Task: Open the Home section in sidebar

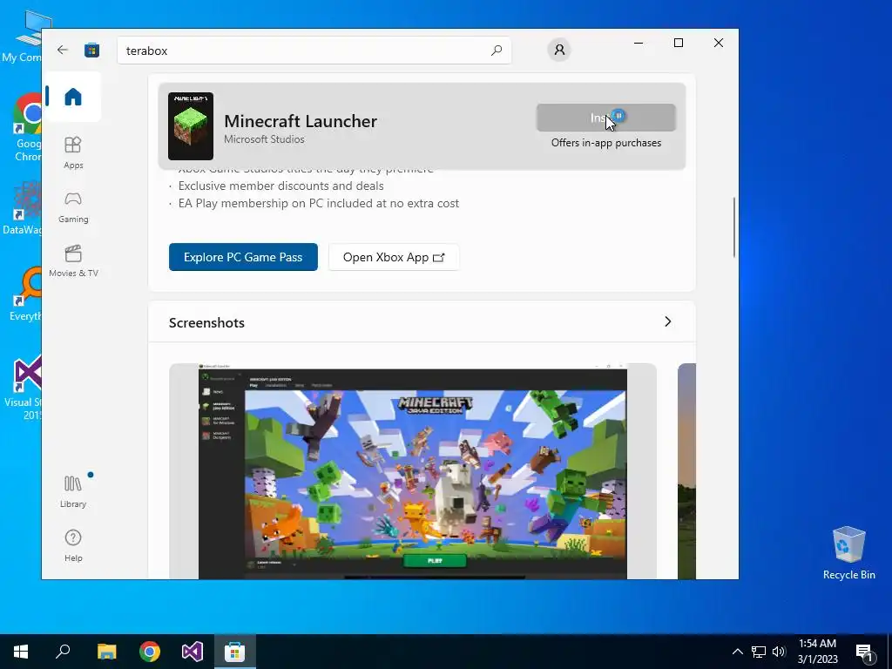Action: tap(73, 97)
